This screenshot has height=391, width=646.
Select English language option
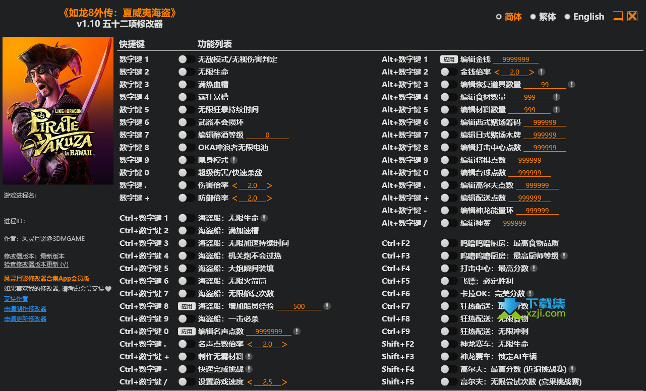click(584, 17)
